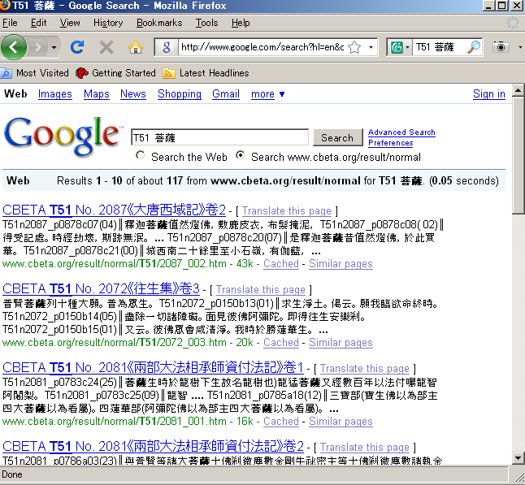The image size is (525, 485).
Task: Open Similar pages for 2072_003.htm result
Action: pyautogui.click(x=341, y=342)
